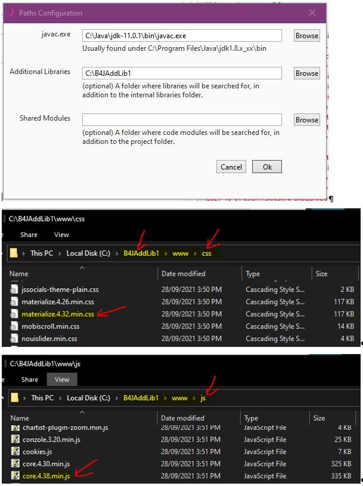Go to B4JAddLib1 in the js address bar

(x=141, y=398)
